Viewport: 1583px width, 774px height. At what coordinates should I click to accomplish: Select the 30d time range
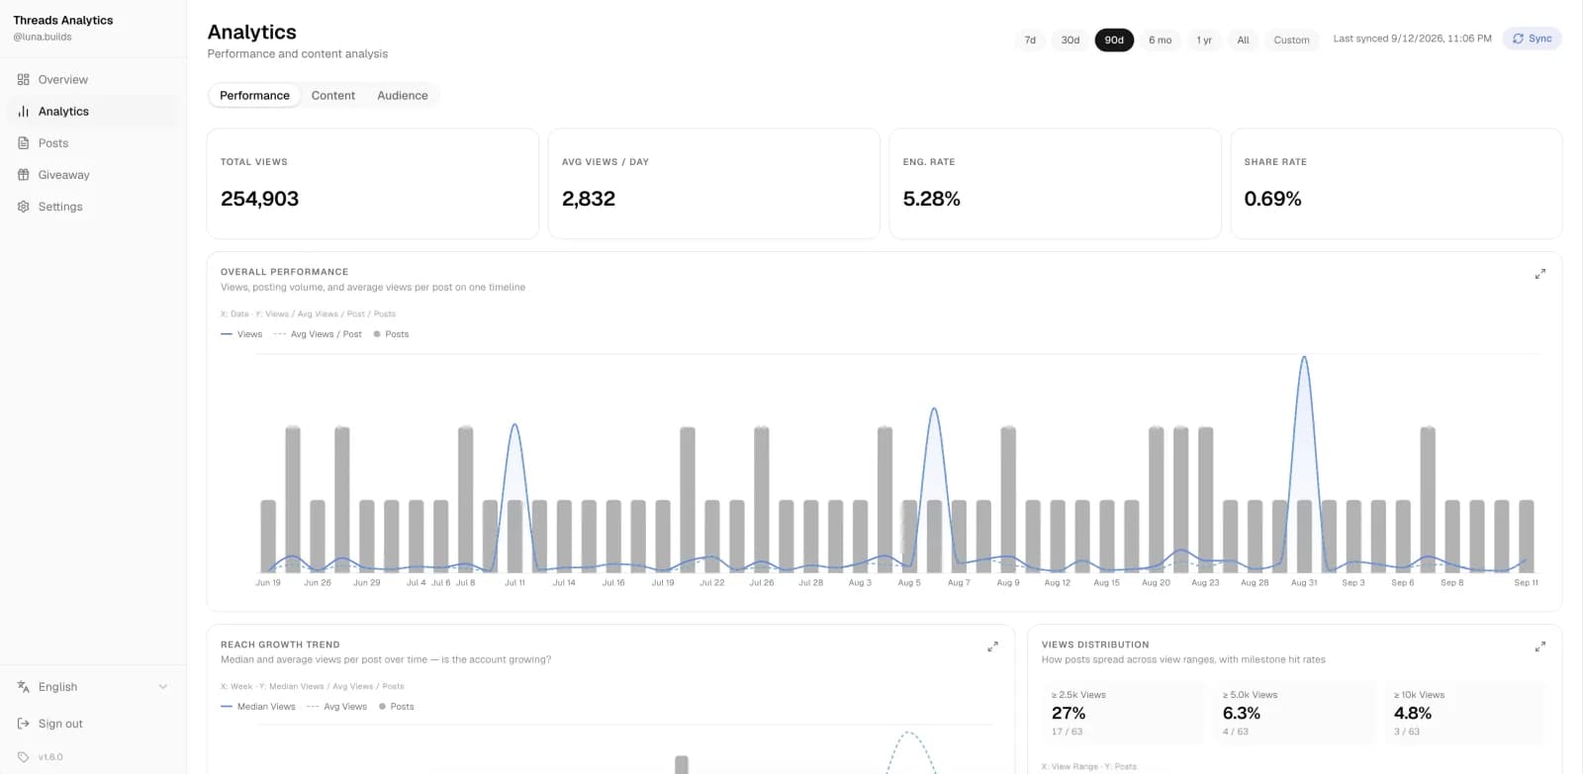tap(1071, 40)
